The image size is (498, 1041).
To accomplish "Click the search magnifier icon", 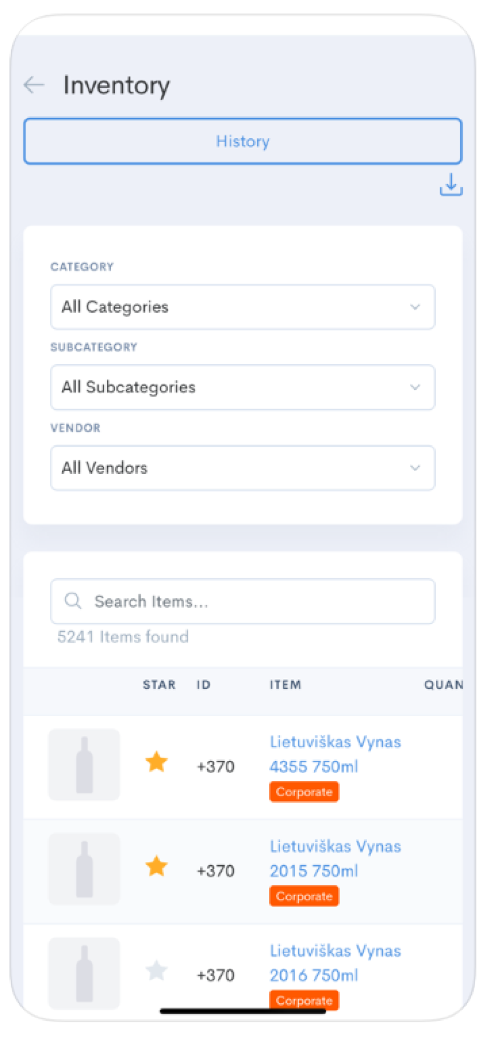I will (73, 601).
